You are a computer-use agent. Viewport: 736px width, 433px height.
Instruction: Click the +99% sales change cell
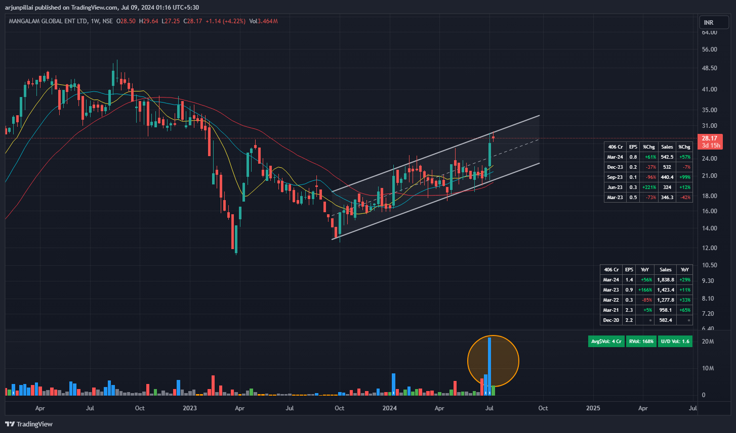(x=684, y=177)
